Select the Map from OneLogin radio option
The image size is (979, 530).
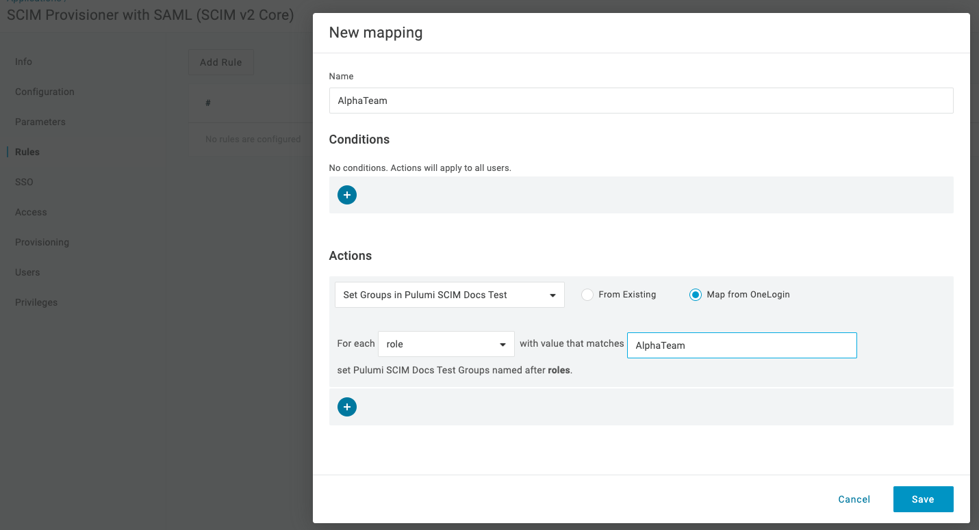click(696, 295)
